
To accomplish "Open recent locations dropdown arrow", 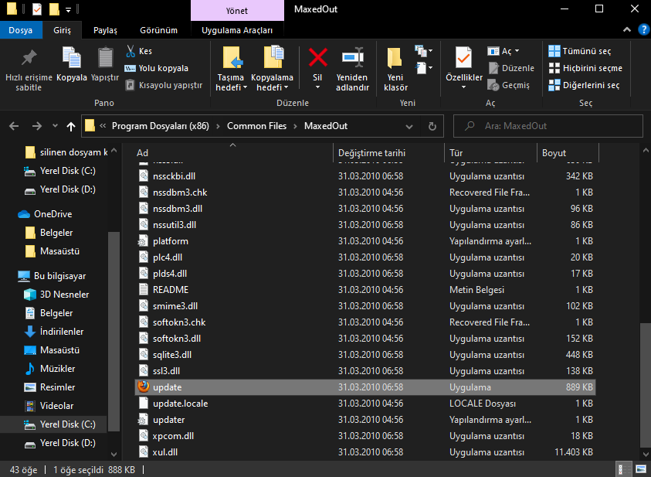I will tap(55, 126).
